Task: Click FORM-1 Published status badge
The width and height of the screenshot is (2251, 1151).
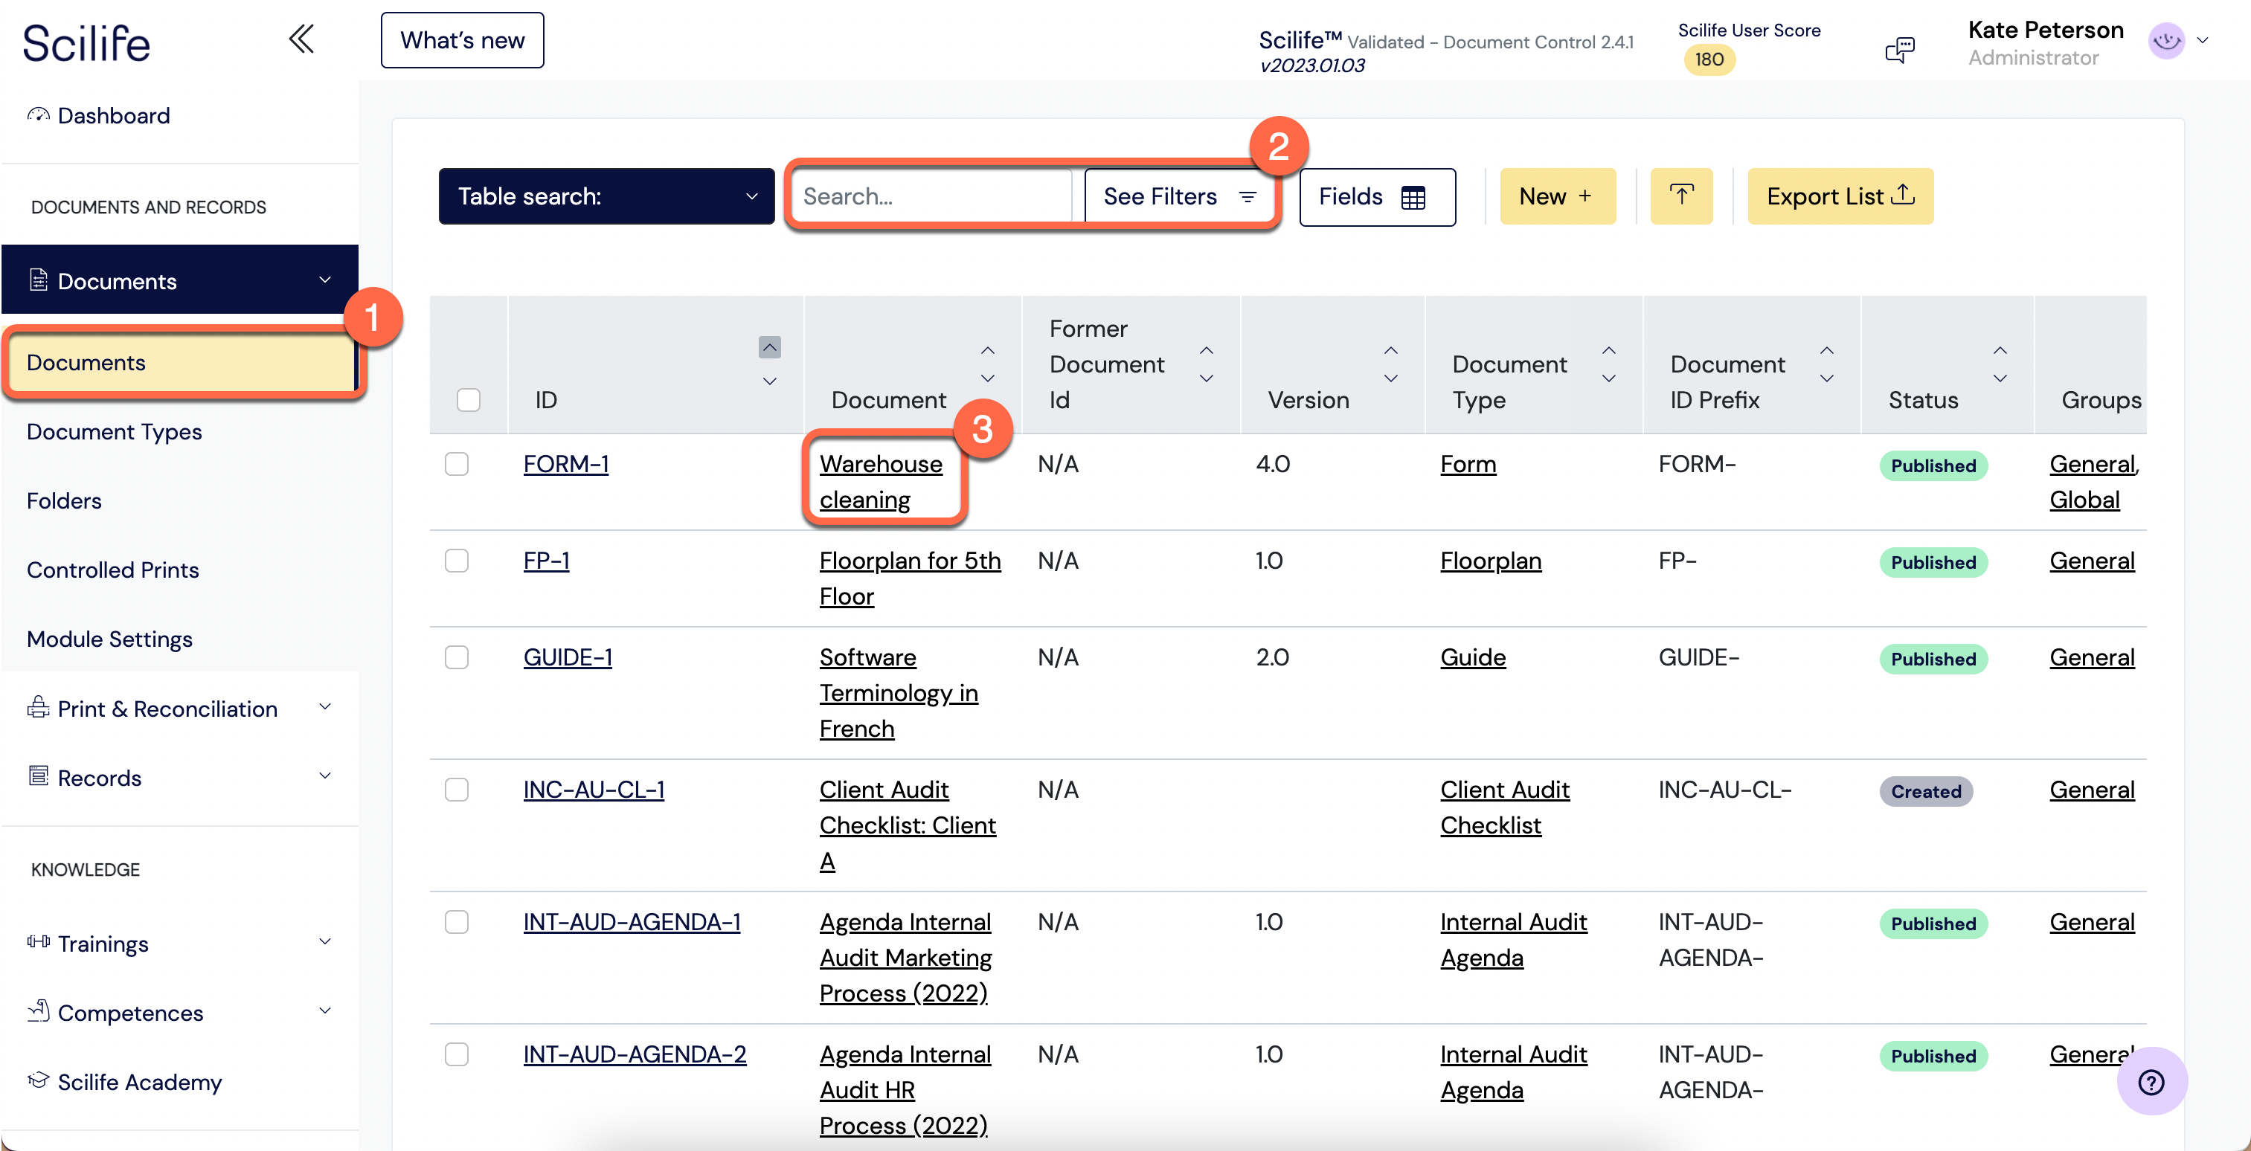Action: pos(1933,465)
